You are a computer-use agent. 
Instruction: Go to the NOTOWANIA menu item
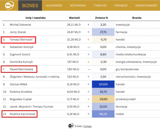pos(78,5)
